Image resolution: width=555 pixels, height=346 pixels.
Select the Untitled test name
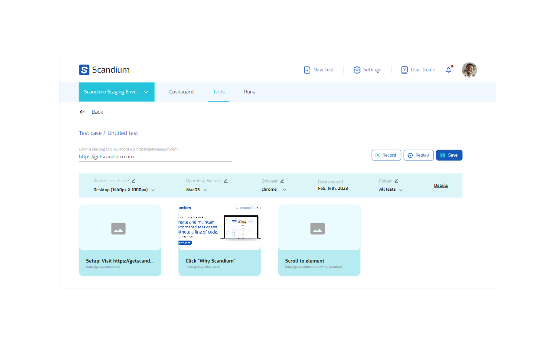pyautogui.click(x=123, y=133)
